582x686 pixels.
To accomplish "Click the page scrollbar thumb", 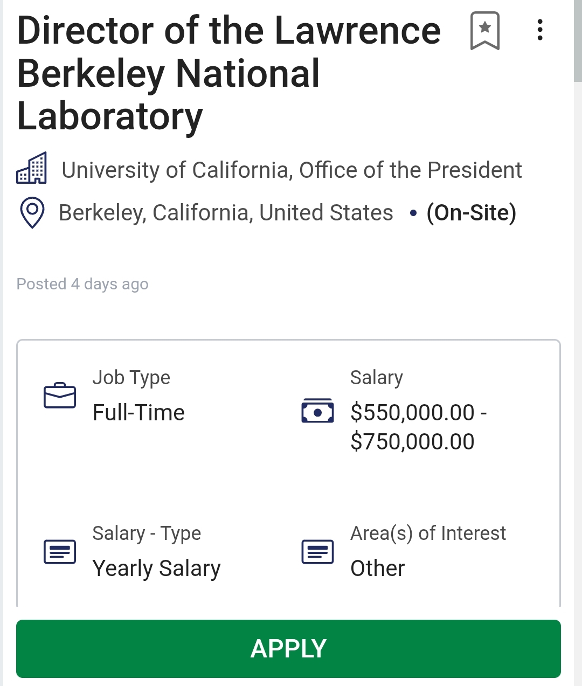I will (578, 40).
